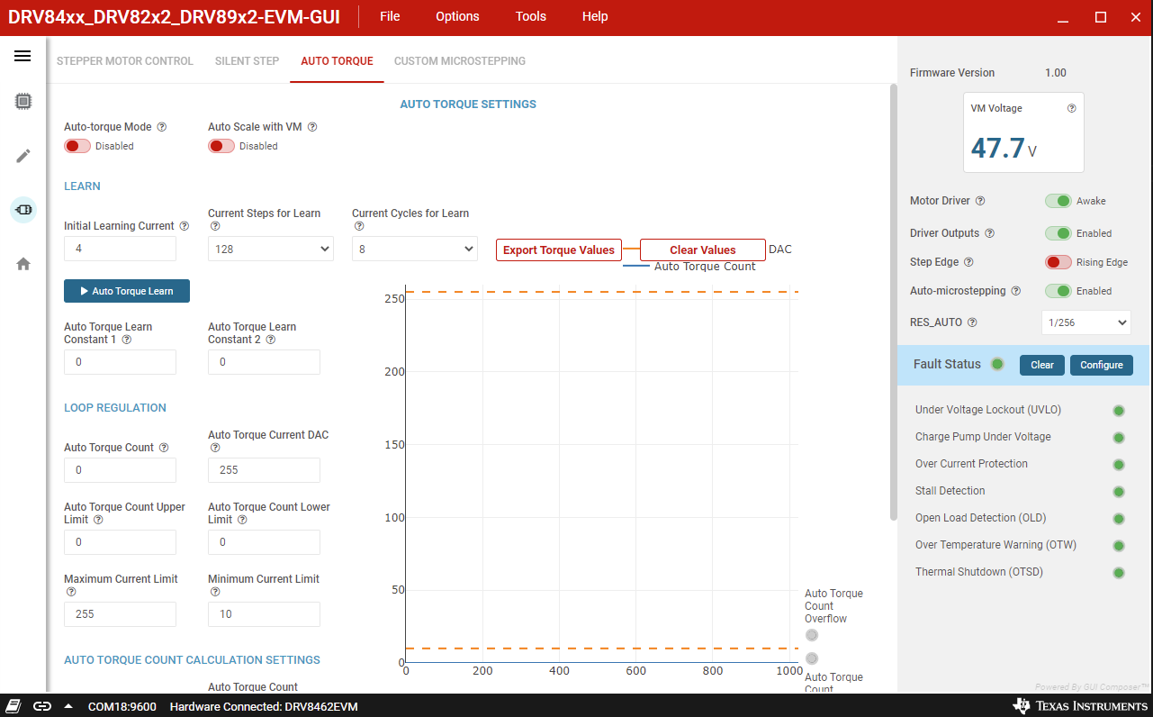The image size is (1153, 717).
Task: Click Clear Values button
Action: (x=703, y=250)
